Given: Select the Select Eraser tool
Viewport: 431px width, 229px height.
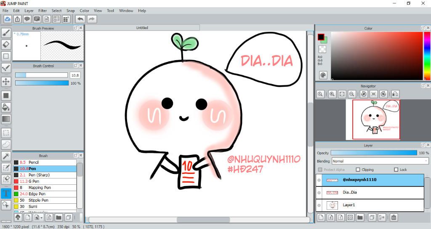Looking at the screenshot, I should pos(6,179).
